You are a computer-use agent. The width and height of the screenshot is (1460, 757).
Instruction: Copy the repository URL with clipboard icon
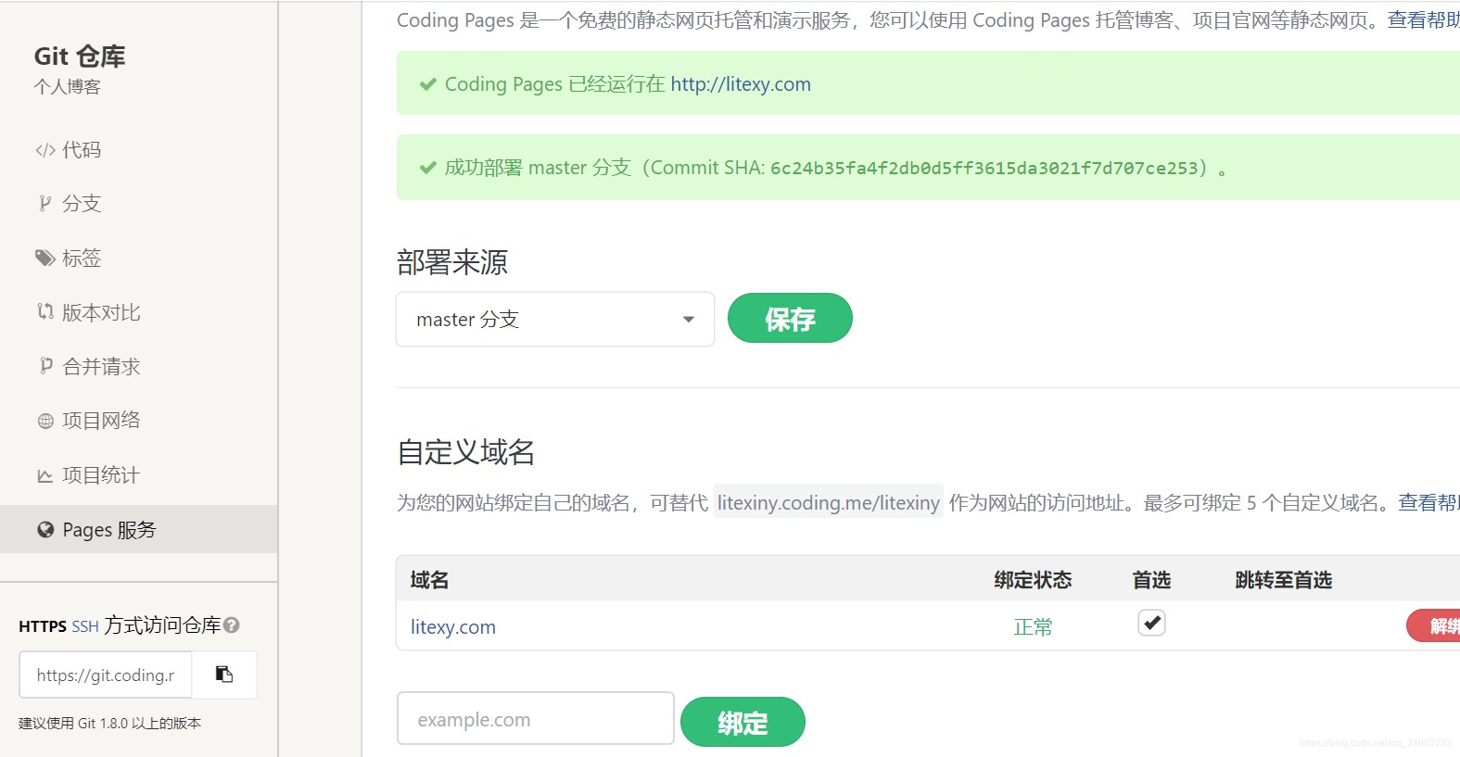point(224,675)
